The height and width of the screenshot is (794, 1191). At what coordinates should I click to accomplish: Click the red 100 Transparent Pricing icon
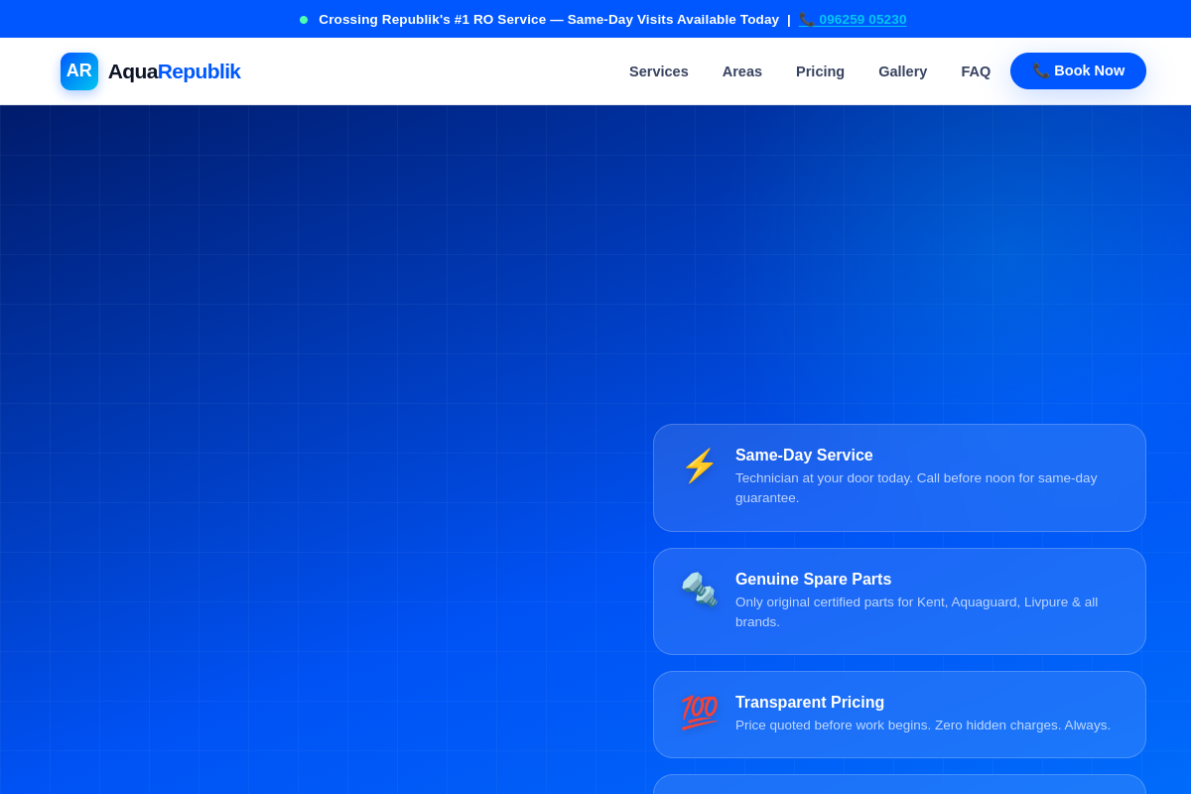(700, 712)
